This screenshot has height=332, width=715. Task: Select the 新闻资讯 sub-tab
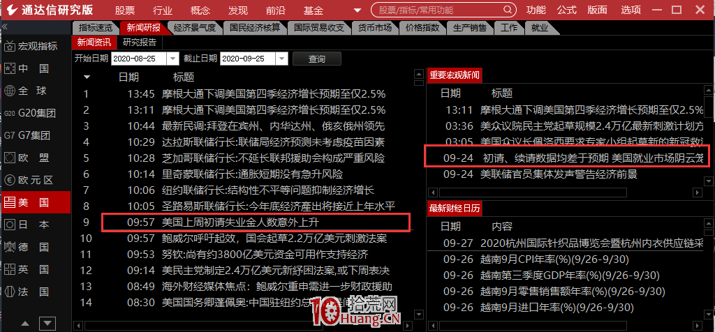pos(94,43)
